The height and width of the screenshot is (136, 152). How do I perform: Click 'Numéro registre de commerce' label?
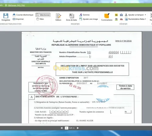pyautogui.click(x=92, y=112)
